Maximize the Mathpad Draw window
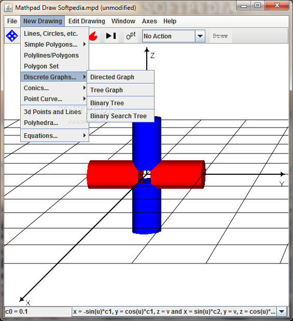Image resolution: width=293 pixels, height=321 pixels. click(258, 6)
